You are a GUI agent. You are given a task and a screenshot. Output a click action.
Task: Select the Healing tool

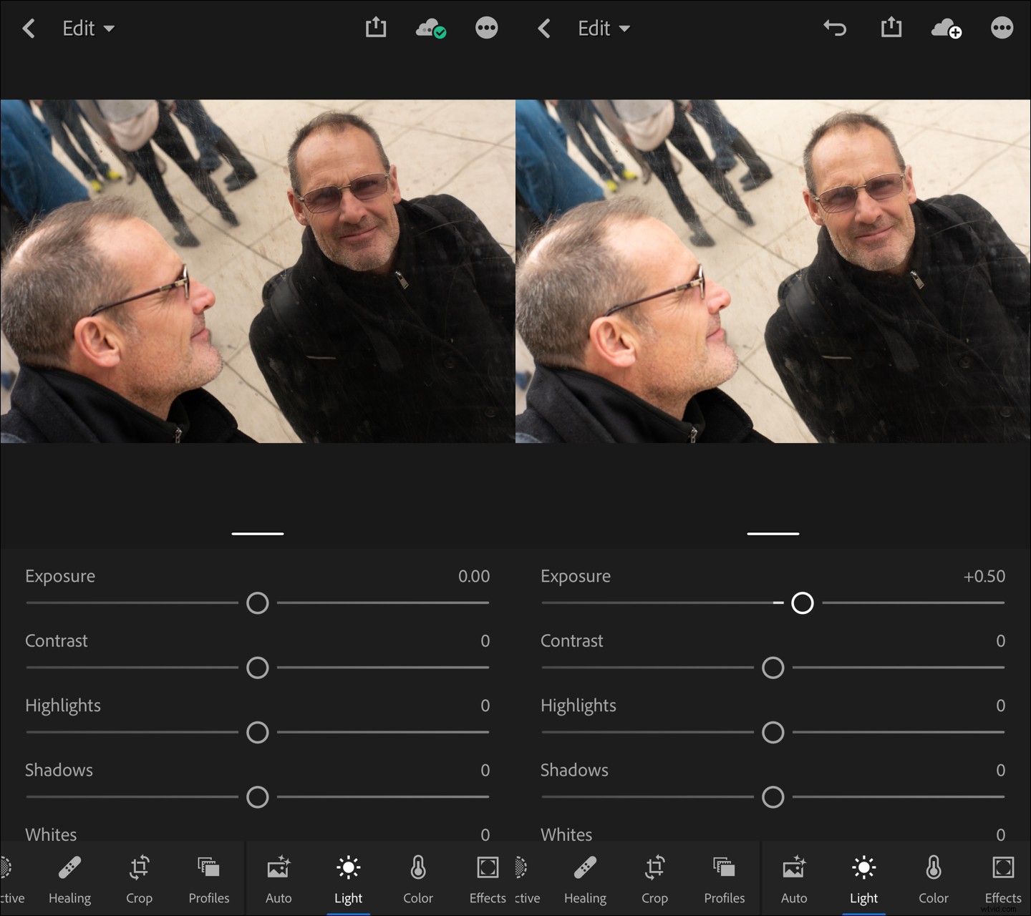(x=69, y=879)
